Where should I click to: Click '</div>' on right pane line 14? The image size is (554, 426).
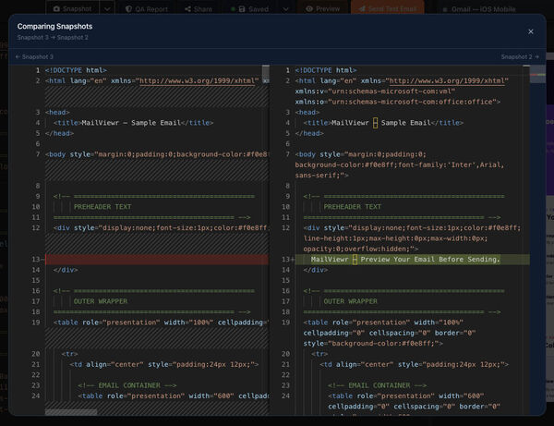(315, 270)
